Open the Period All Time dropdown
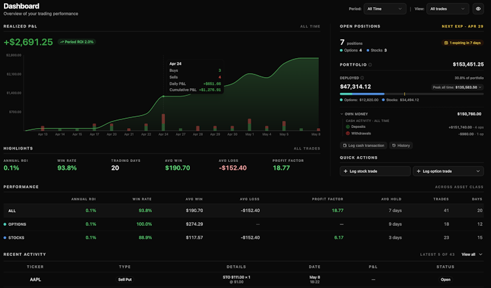The width and height of the screenshot is (491, 288). pyautogui.click(x=384, y=8)
